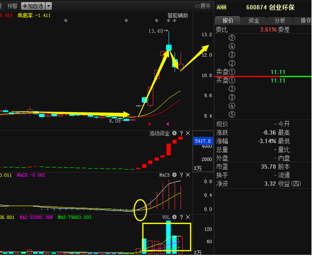Add stock with 加自选 button
The width and height of the screenshot is (312, 257).
[33, 6]
